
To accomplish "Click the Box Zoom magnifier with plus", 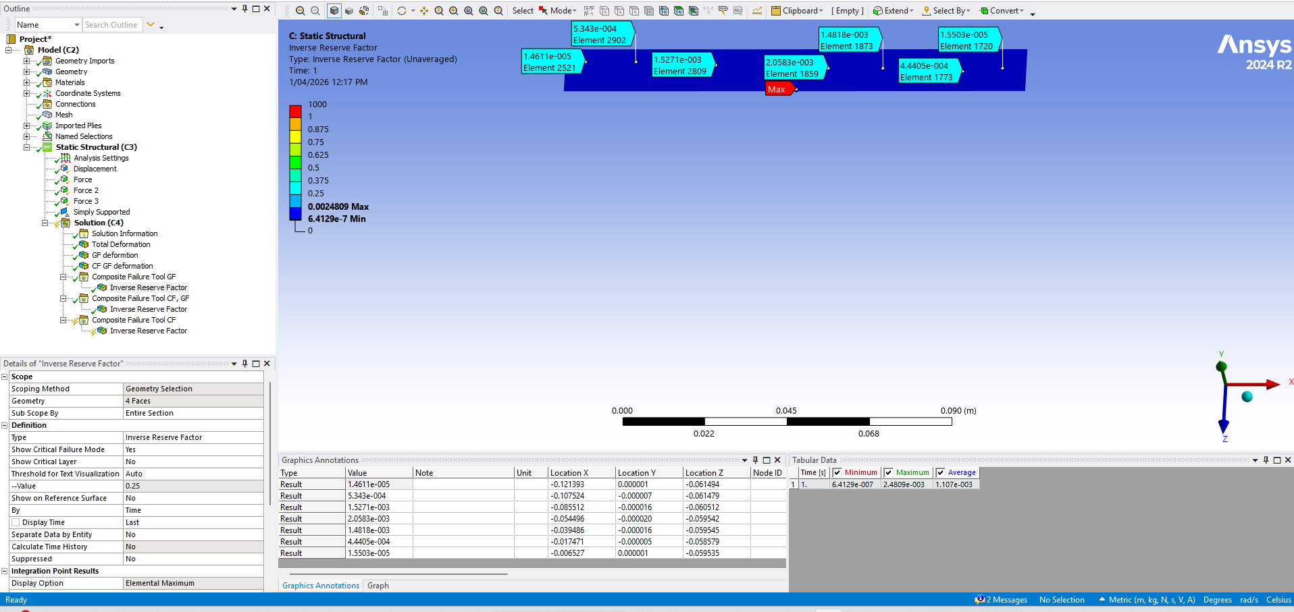I will tap(454, 11).
